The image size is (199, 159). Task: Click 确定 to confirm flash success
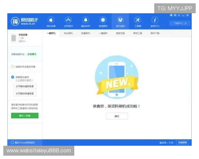click(117, 116)
